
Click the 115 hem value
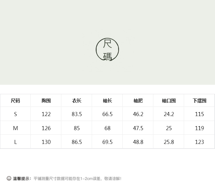[x=200, y=114]
